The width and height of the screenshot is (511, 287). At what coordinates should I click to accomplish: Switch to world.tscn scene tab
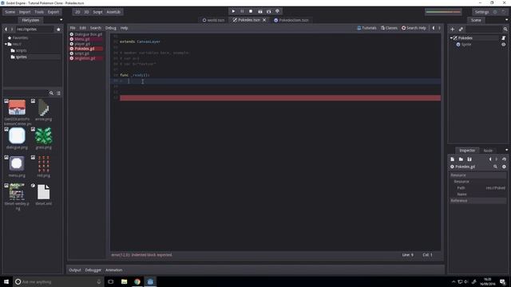[213, 20]
